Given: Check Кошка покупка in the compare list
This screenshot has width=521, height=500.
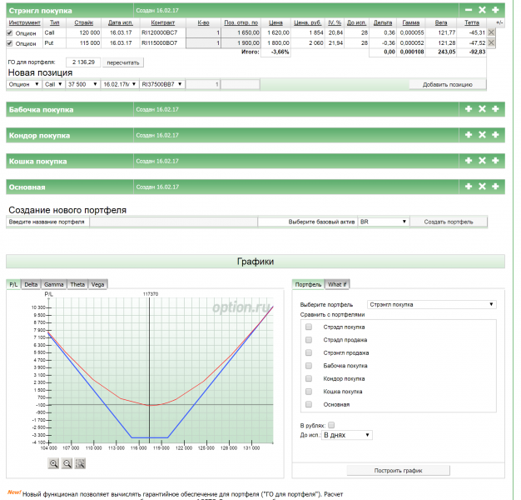Looking at the screenshot, I should [x=309, y=391].
